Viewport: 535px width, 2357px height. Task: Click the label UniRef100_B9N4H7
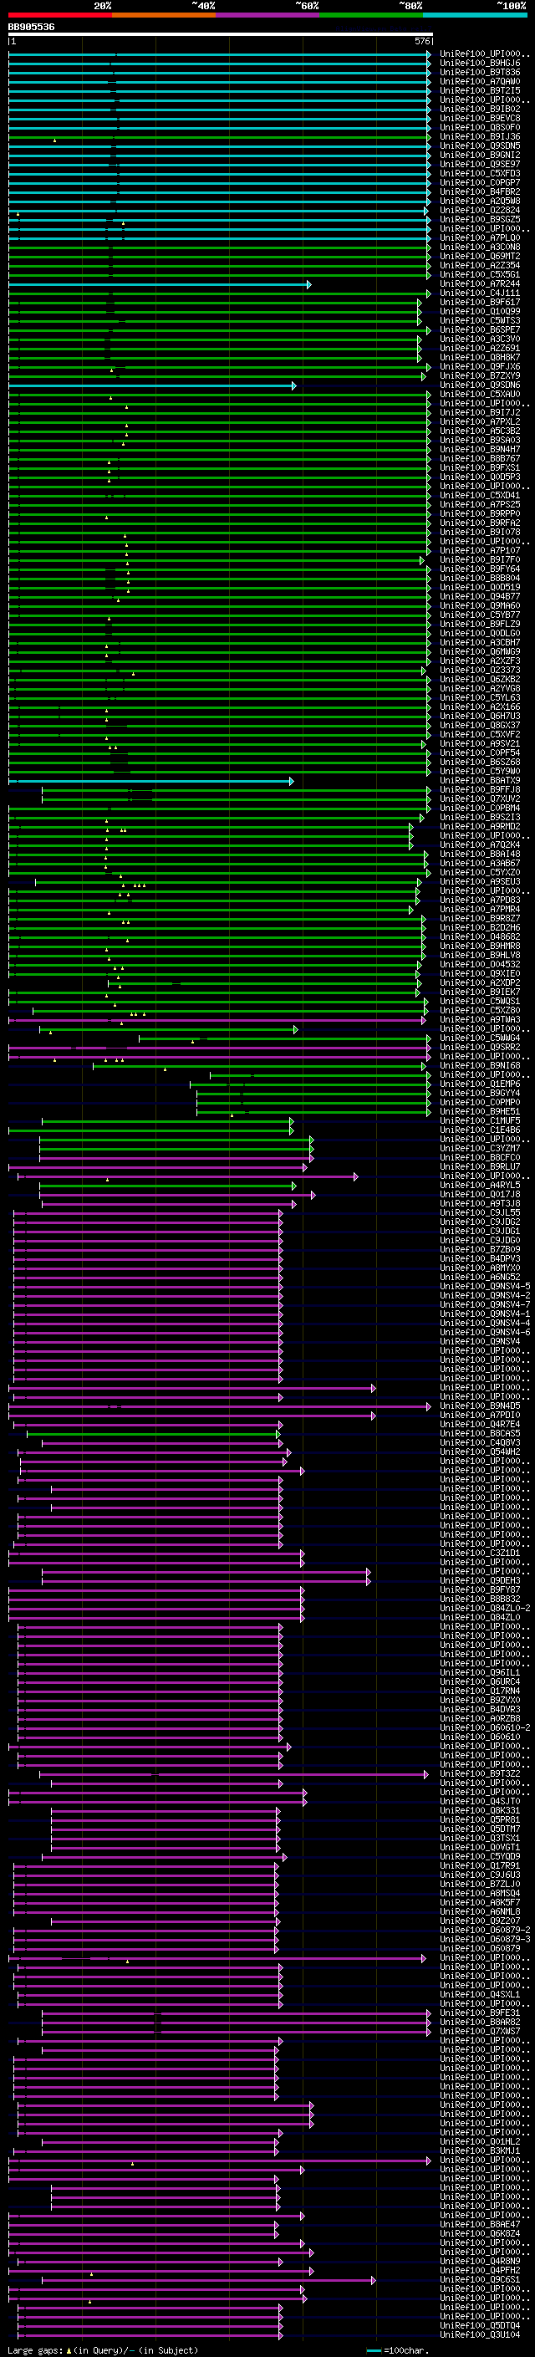point(480,449)
